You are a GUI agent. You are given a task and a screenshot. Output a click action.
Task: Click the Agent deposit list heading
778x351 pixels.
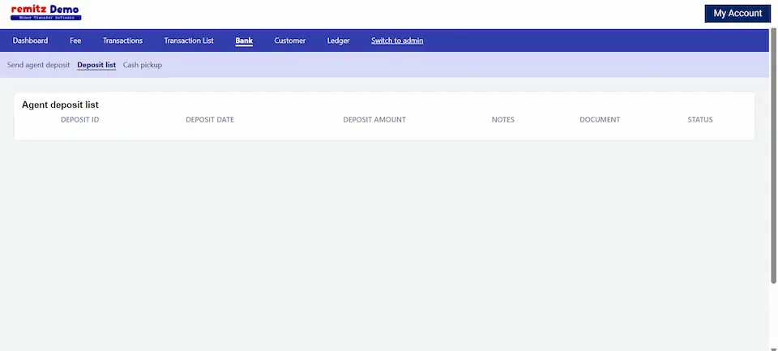tap(60, 105)
